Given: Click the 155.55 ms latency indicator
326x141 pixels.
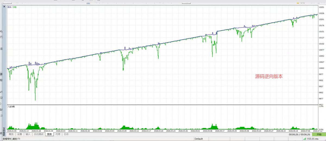Looking at the screenshot, I should [x=313, y=139].
